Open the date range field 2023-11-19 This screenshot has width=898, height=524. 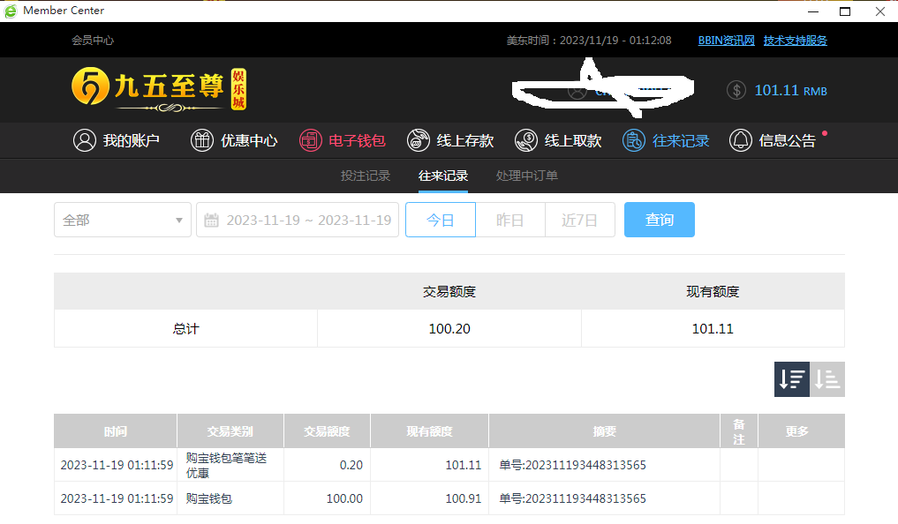[x=298, y=220]
